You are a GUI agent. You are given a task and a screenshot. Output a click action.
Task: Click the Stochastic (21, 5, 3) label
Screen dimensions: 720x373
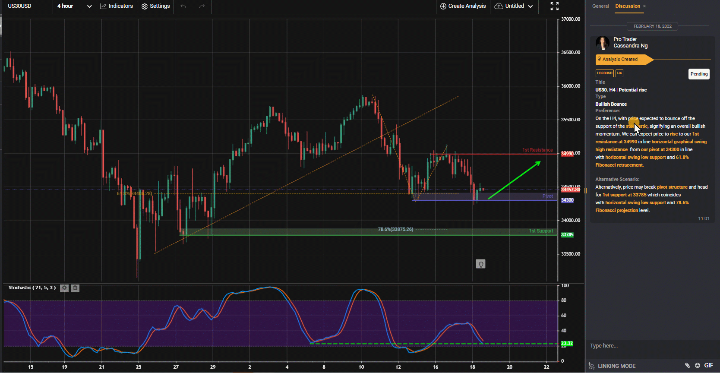click(x=32, y=288)
